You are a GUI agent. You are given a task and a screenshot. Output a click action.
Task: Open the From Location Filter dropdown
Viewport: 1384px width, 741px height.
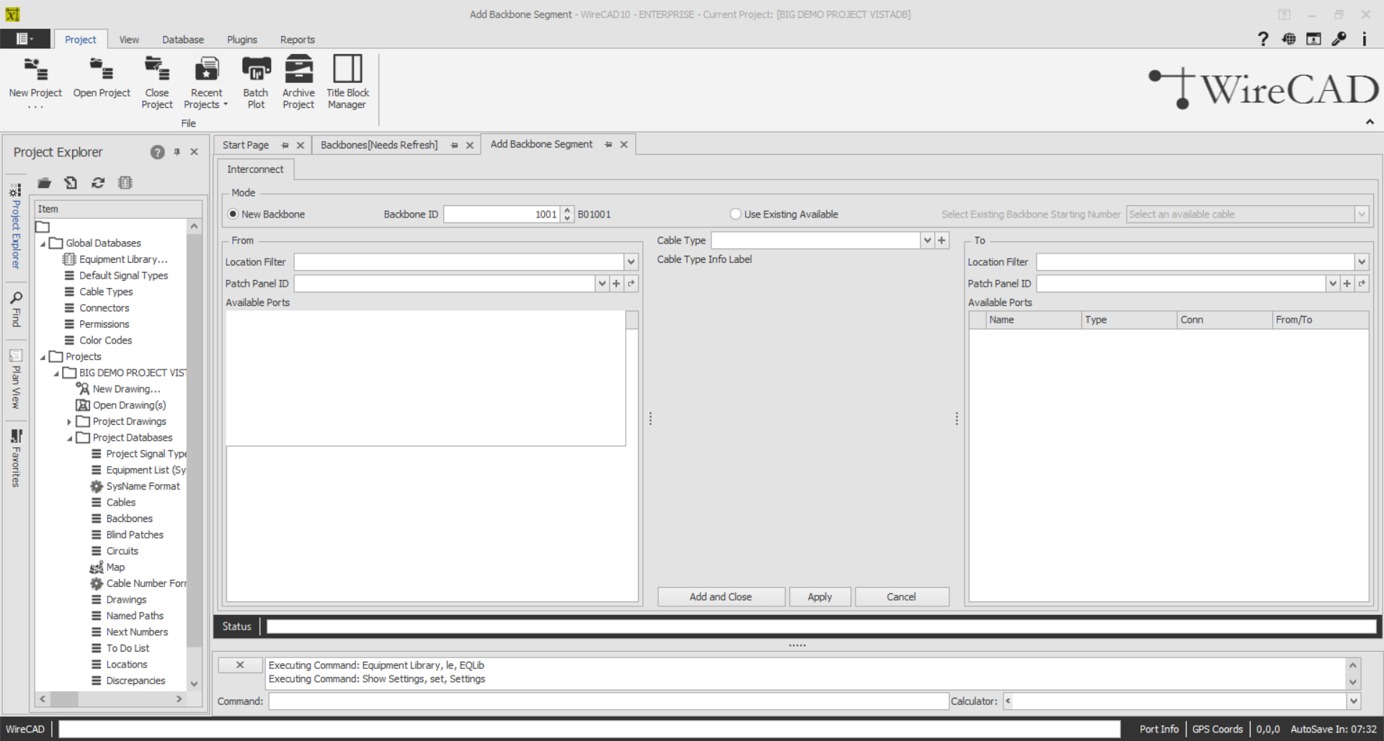tap(631, 262)
